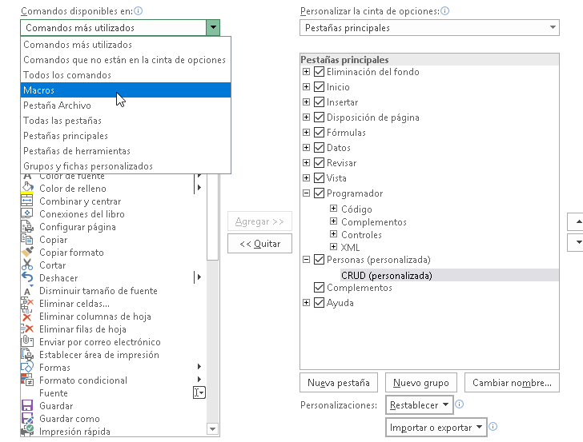Click the Impresión rápida printer icon

click(27, 431)
